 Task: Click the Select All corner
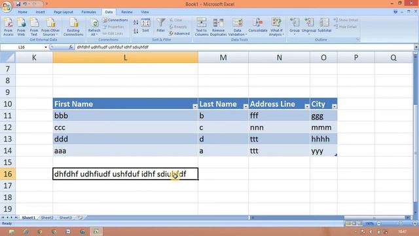pos(7,58)
